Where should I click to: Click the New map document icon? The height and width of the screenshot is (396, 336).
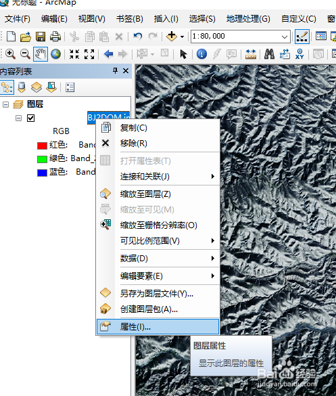click(x=11, y=37)
